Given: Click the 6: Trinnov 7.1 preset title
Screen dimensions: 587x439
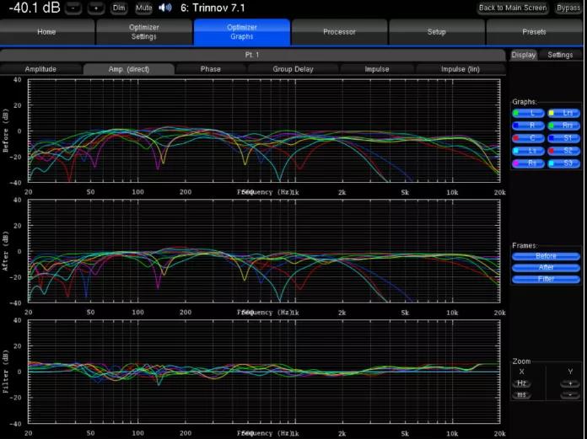Looking at the screenshot, I should coord(213,8).
